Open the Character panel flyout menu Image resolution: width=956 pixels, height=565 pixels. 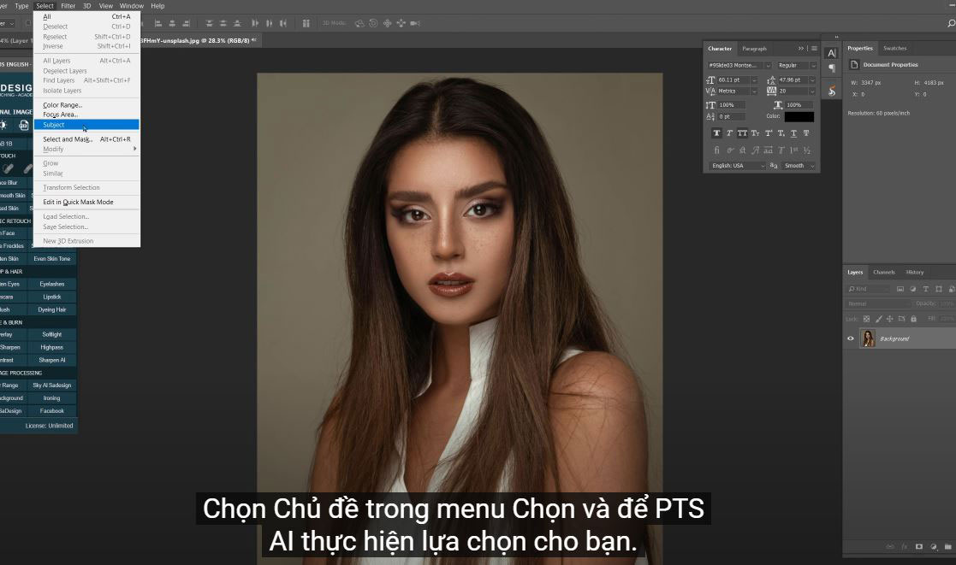tap(814, 49)
